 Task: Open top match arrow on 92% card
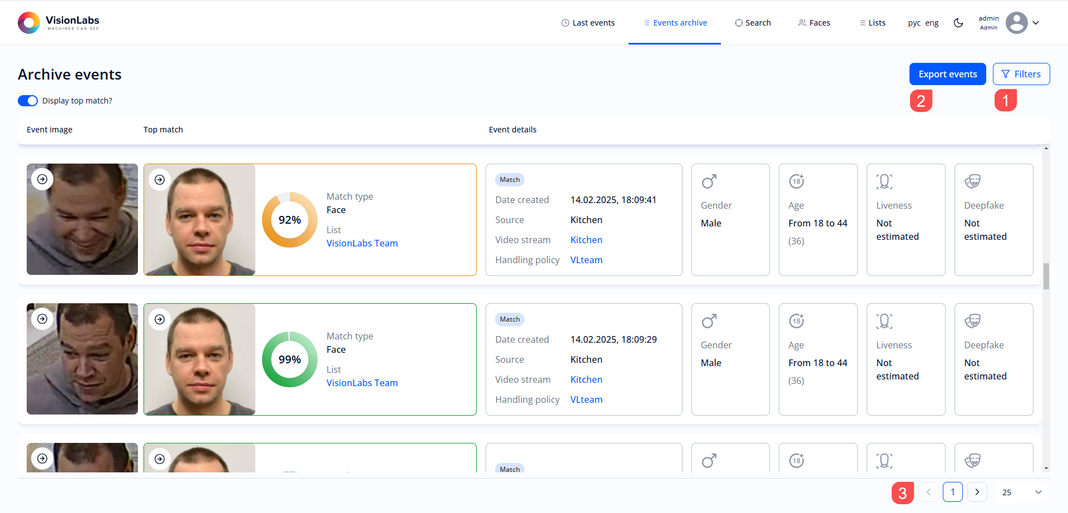(160, 180)
